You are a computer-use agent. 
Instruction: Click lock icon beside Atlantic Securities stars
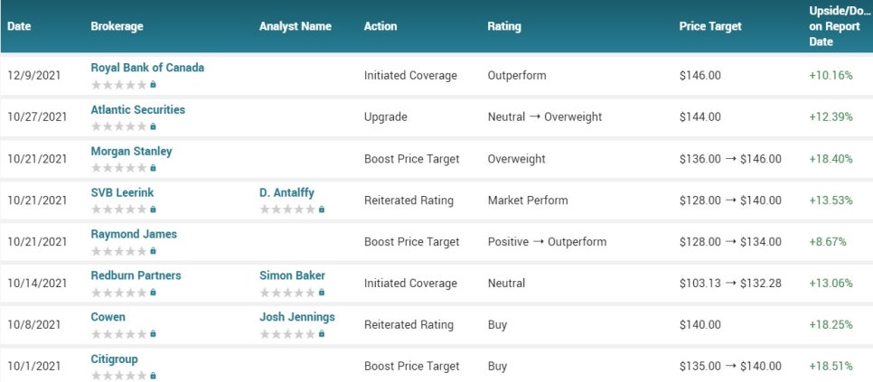[x=153, y=126]
